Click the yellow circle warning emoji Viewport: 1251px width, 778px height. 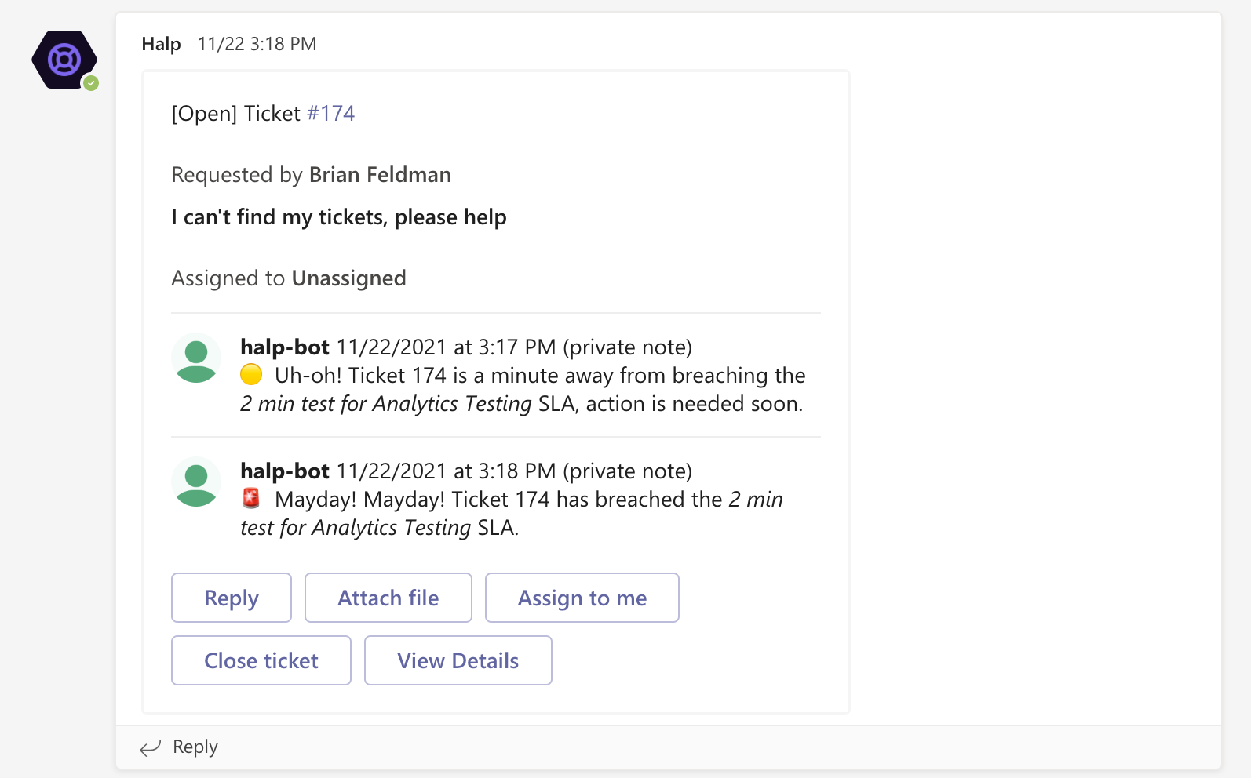(x=251, y=375)
